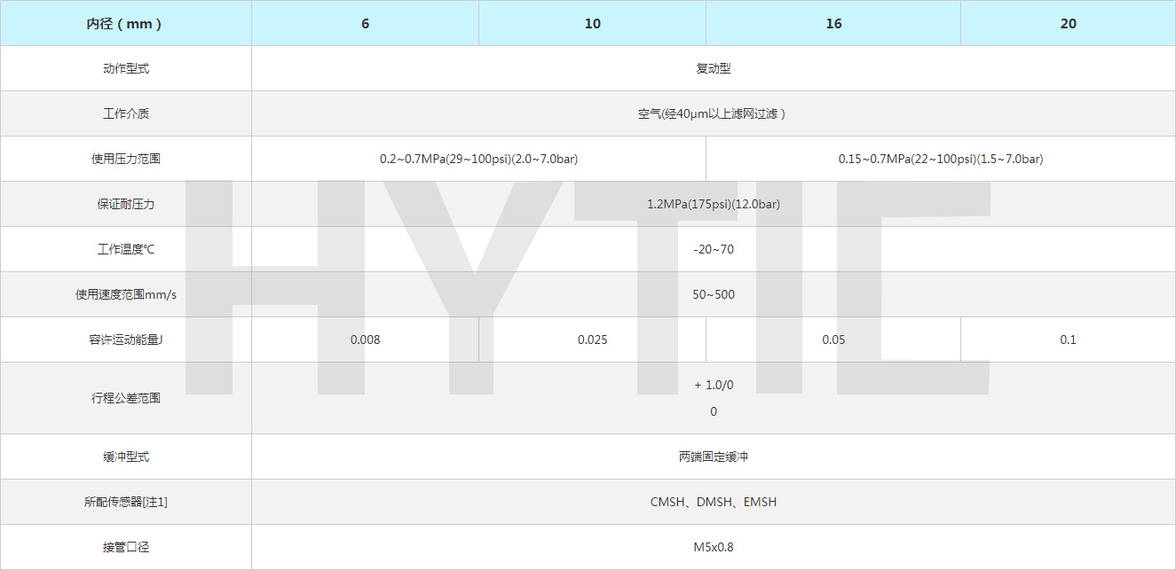The height and width of the screenshot is (570, 1176).
Task: Click the '空气(经40μm以上滤网过滤）' value
Action: click(714, 113)
